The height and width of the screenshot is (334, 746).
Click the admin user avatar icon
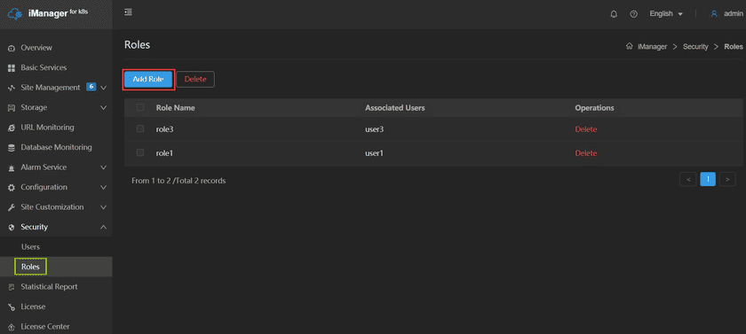[x=714, y=14]
